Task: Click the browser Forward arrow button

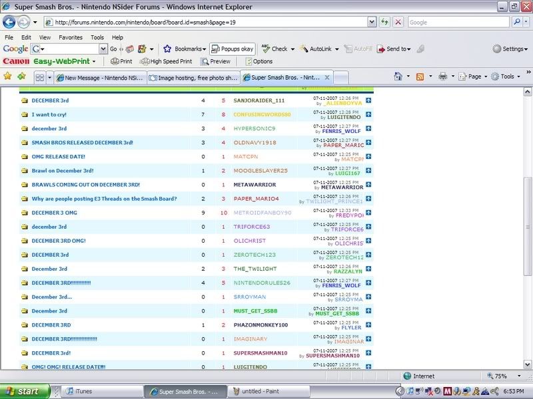Action: [x=23, y=23]
